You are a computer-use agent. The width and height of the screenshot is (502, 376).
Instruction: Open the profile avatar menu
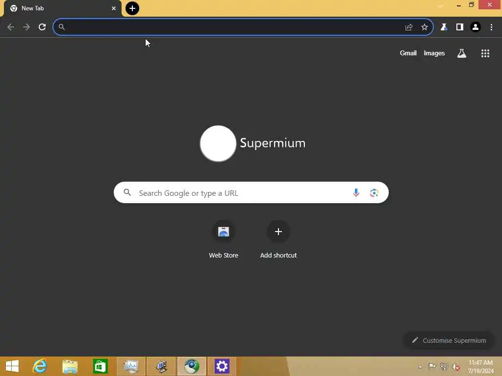pyautogui.click(x=476, y=27)
